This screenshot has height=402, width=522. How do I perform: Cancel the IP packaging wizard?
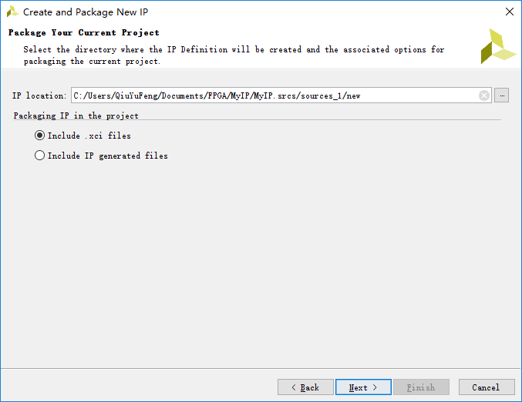click(487, 387)
